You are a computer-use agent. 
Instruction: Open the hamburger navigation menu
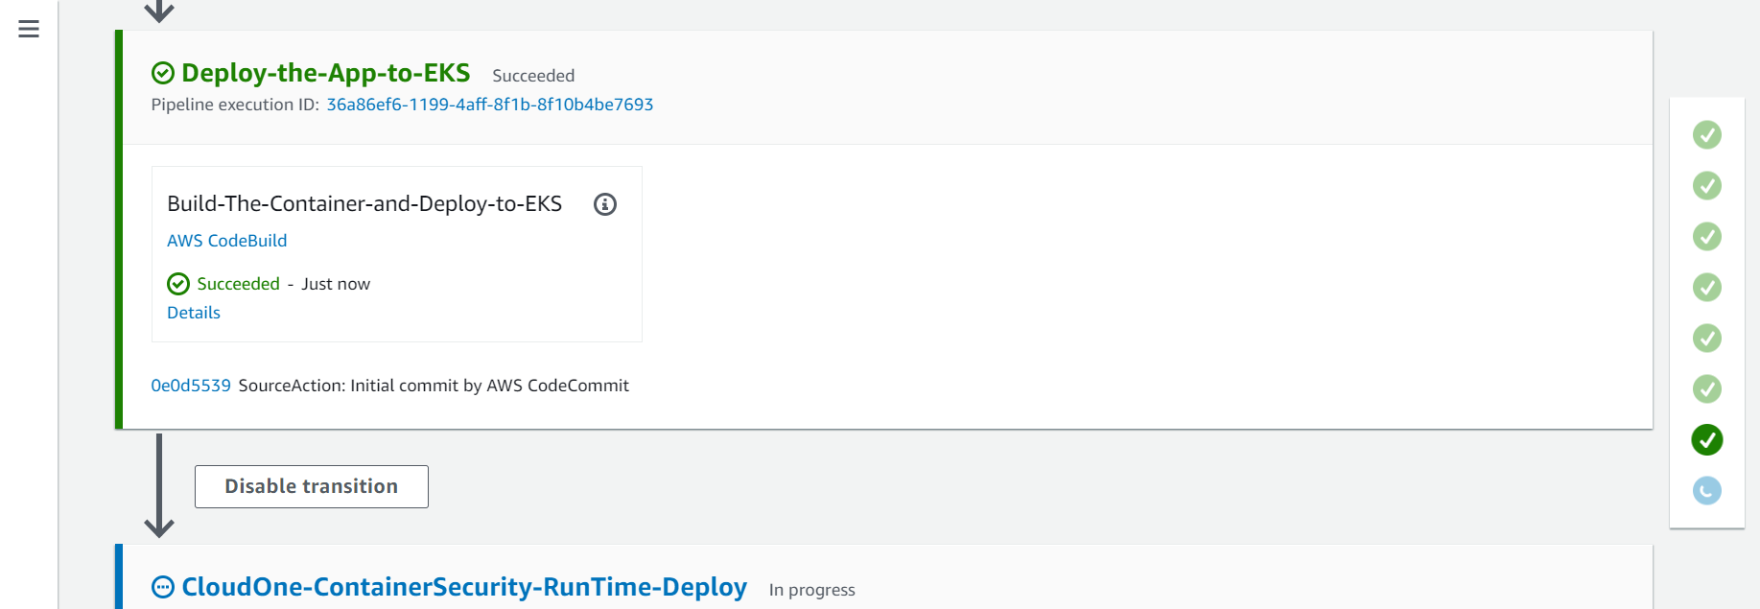29,29
